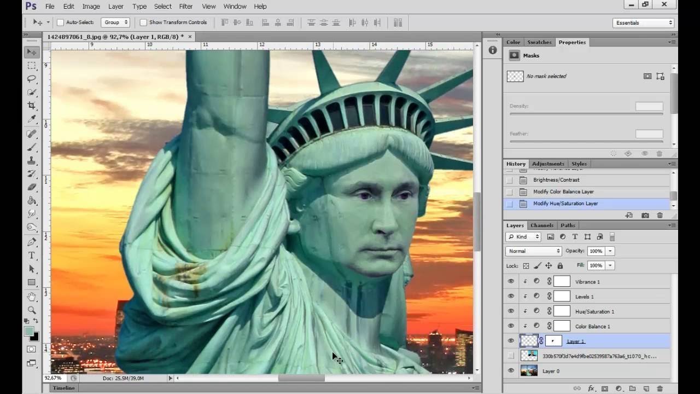Add a layer mask from Layers footer

tap(605, 389)
